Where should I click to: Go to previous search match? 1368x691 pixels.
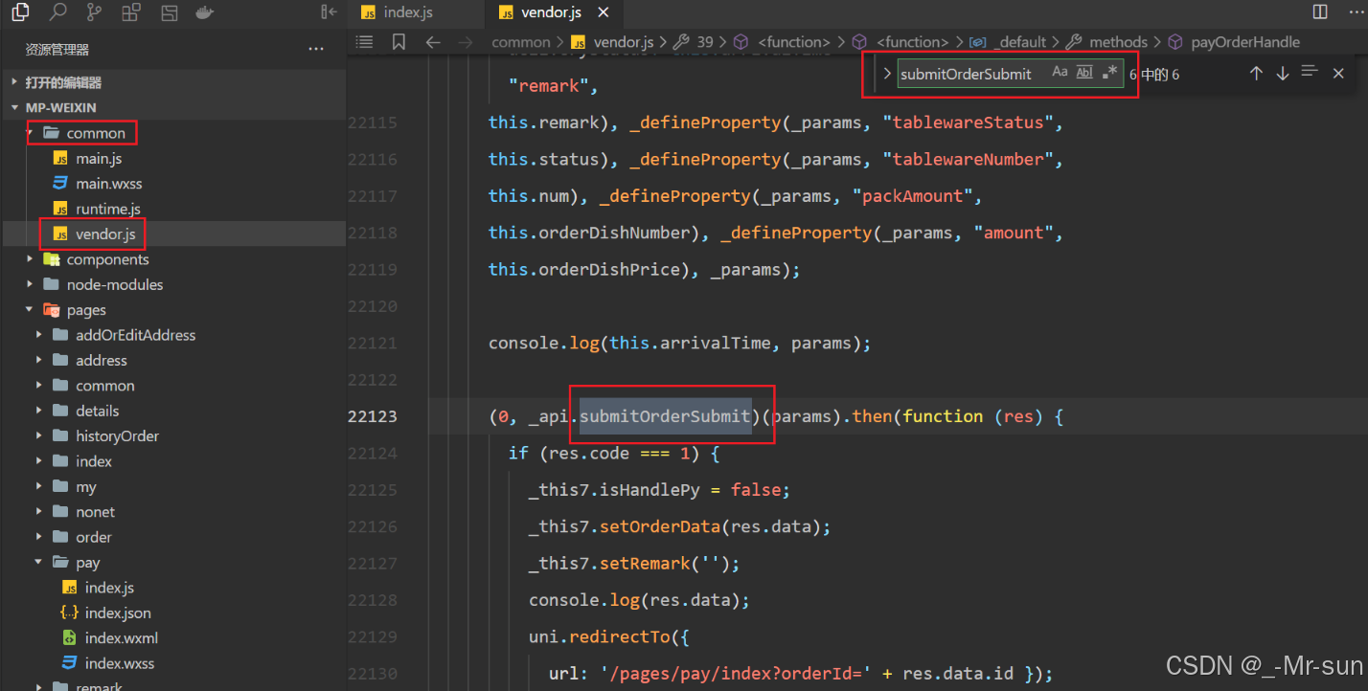pos(1256,74)
